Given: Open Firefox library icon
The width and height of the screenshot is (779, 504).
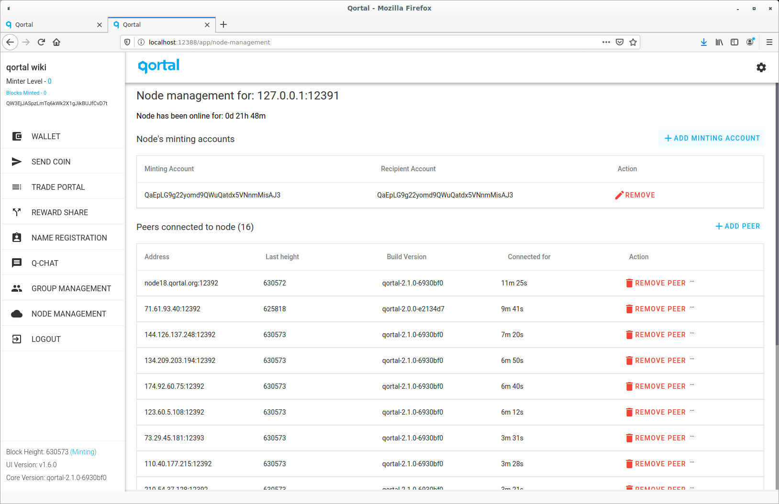Looking at the screenshot, I should click(x=719, y=42).
